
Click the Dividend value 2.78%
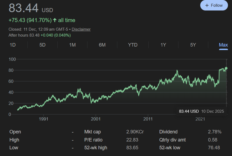(x=215, y=132)
